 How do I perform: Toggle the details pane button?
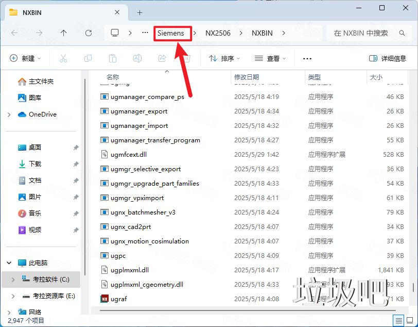387,59
